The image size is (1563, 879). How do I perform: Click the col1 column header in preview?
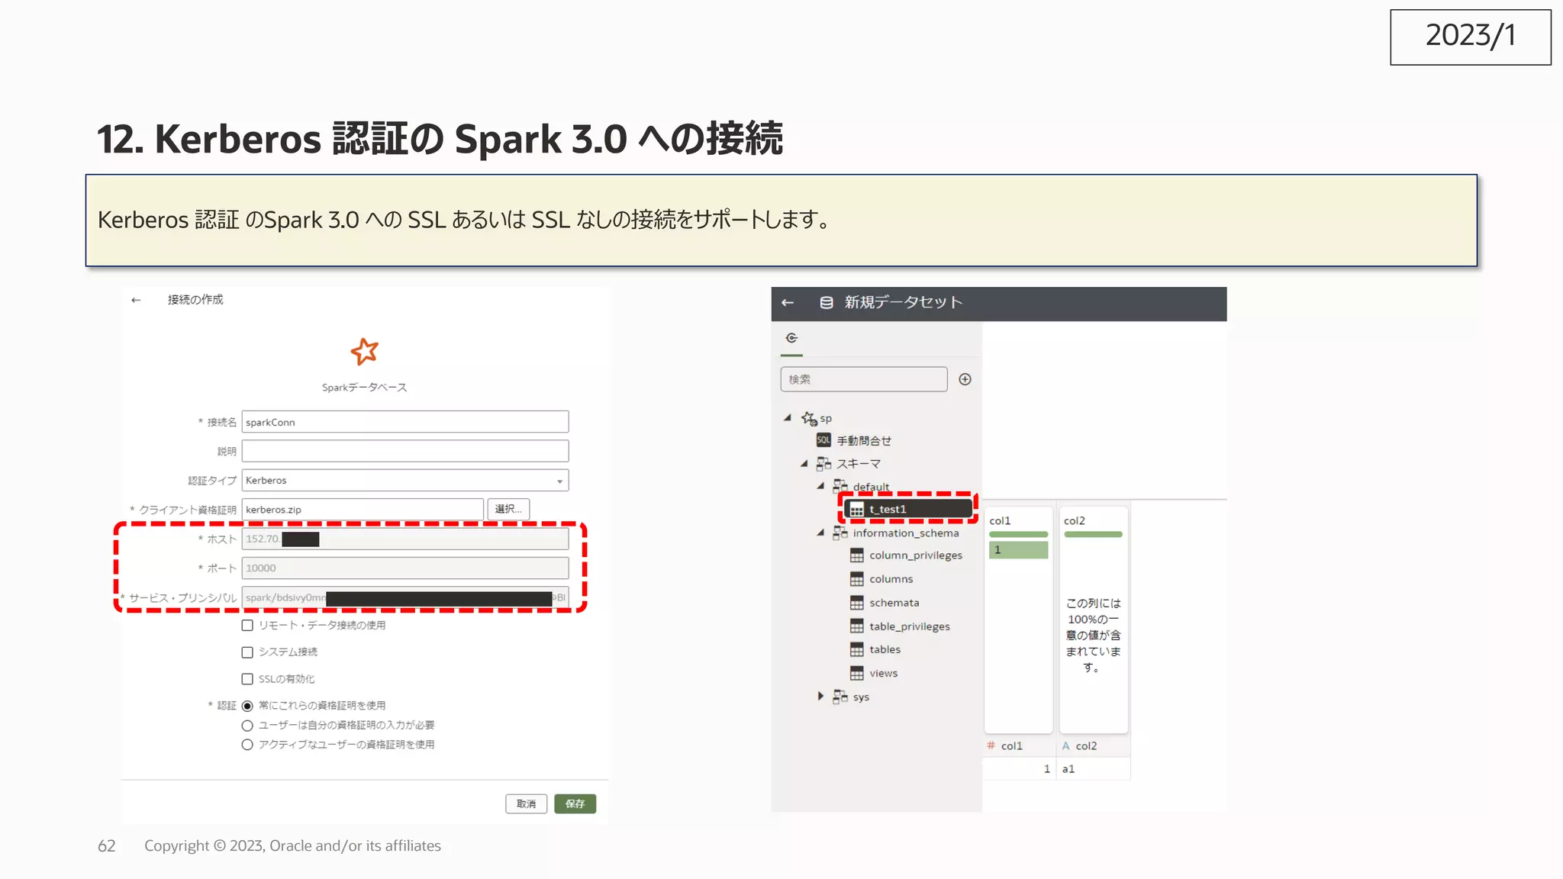pyautogui.click(x=1018, y=745)
